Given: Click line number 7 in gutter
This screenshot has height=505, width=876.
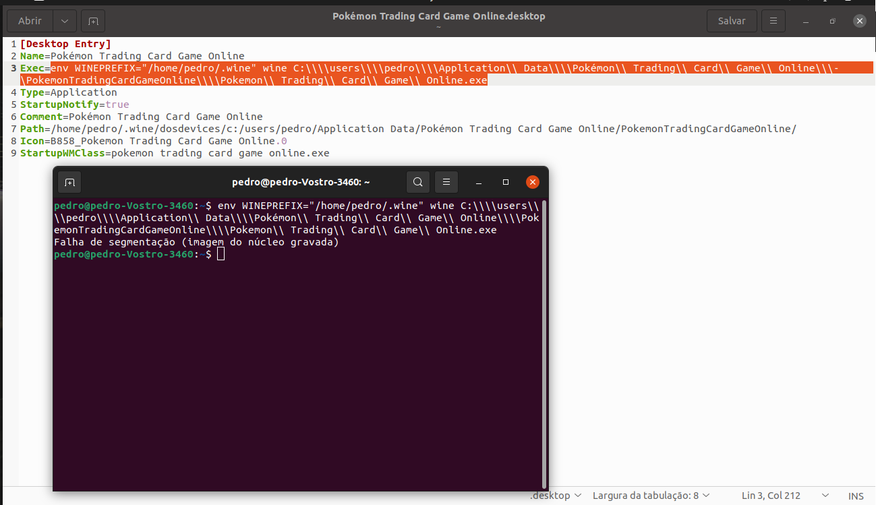Looking at the screenshot, I should pyautogui.click(x=13, y=129).
